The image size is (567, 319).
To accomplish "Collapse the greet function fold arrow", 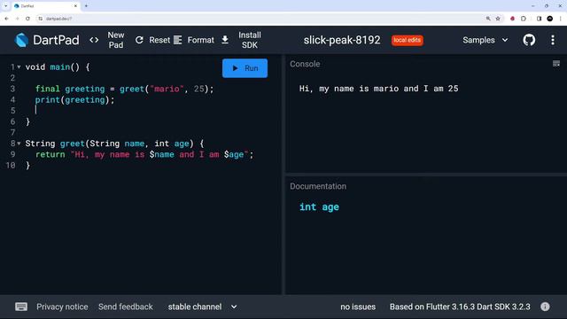I will (19, 144).
